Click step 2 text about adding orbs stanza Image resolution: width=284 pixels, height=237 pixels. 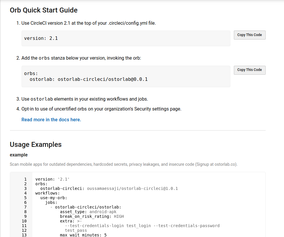81,58
